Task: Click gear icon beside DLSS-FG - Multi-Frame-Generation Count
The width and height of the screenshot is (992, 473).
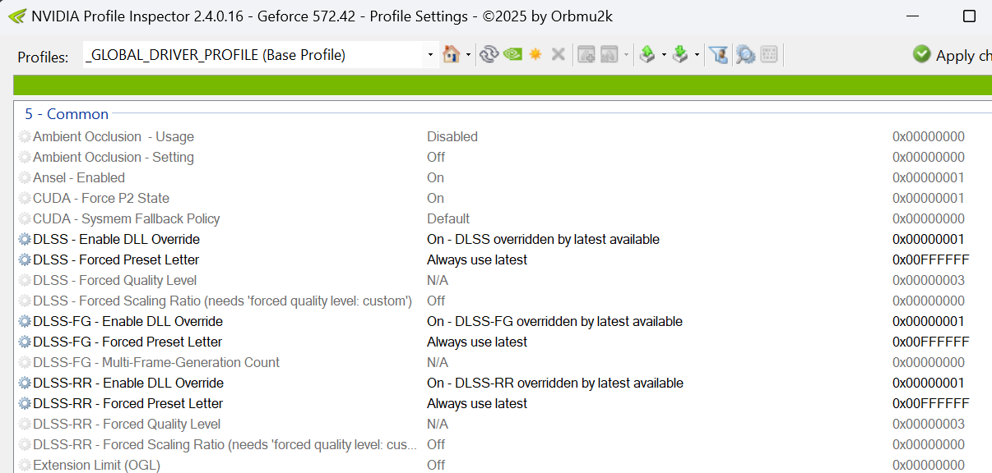Action: [x=25, y=363]
